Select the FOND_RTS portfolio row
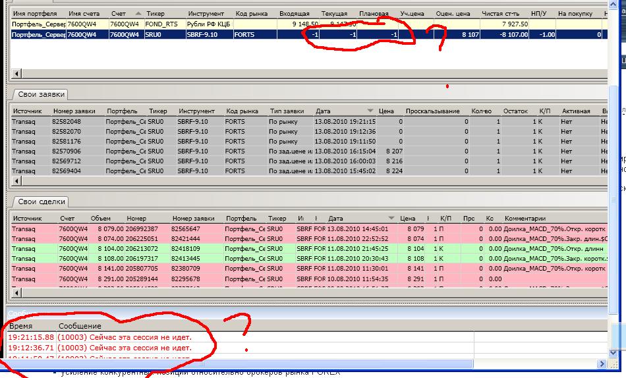Screen dimensions: 626x378 point(198,24)
